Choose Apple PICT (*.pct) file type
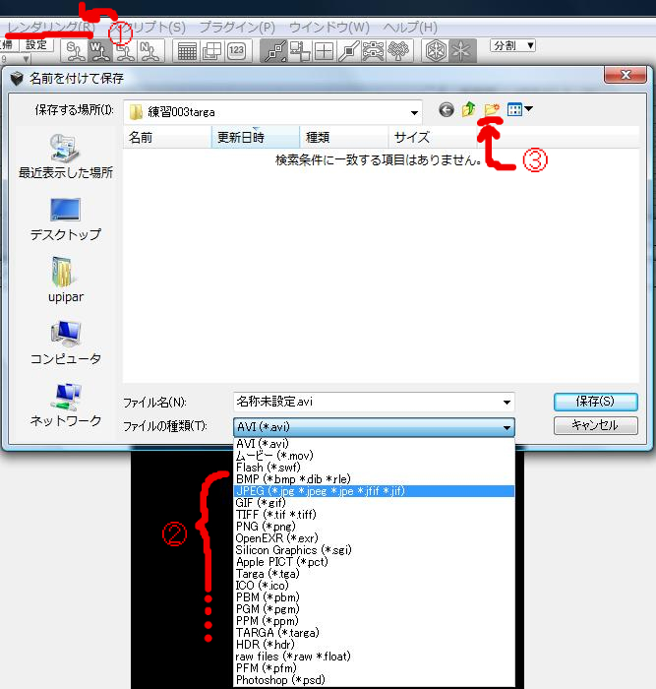This screenshot has height=689, width=656. (374, 562)
